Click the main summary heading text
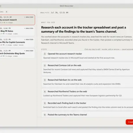Viewport: 133px width, 133px height. 84,29
